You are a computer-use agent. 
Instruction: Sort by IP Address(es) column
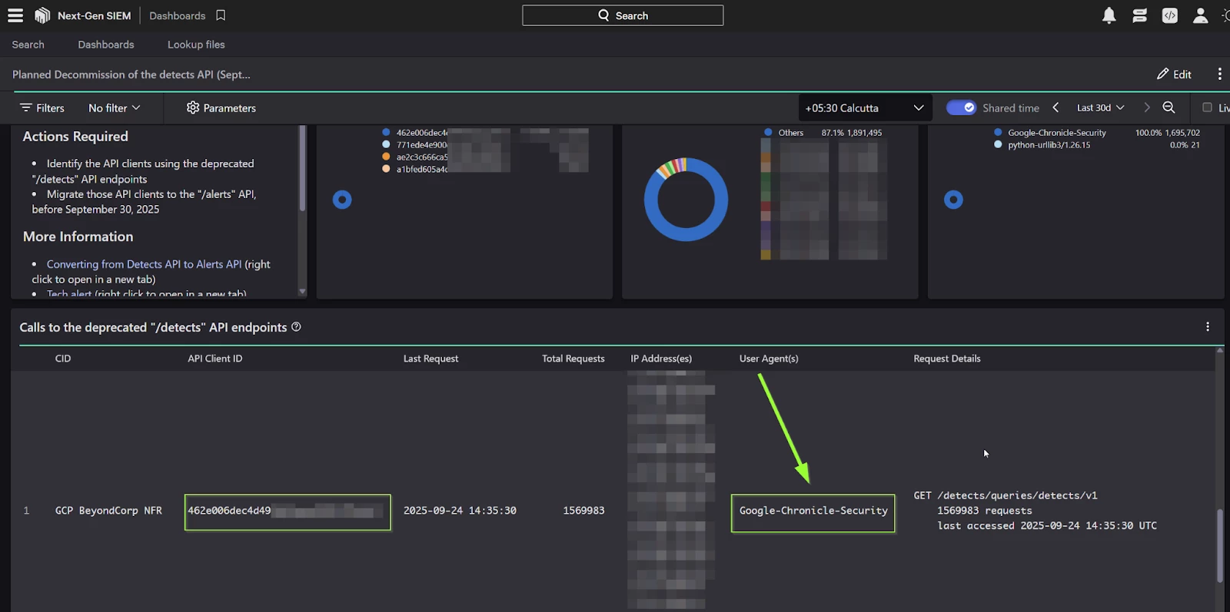pyautogui.click(x=661, y=359)
